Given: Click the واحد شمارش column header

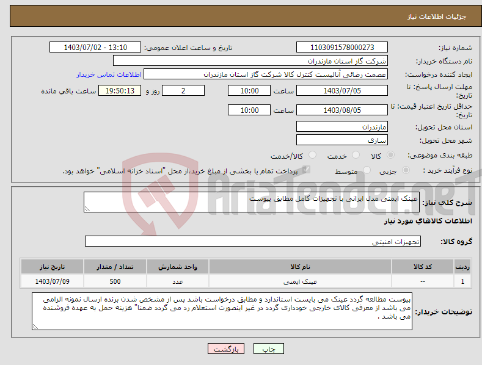Looking at the screenshot, I should coord(178,267).
